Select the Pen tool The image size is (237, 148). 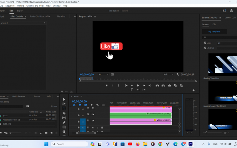click(64, 122)
